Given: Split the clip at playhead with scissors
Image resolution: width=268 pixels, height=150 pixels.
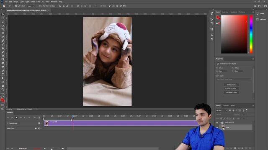Looking at the screenshot, I should point(35,117).
